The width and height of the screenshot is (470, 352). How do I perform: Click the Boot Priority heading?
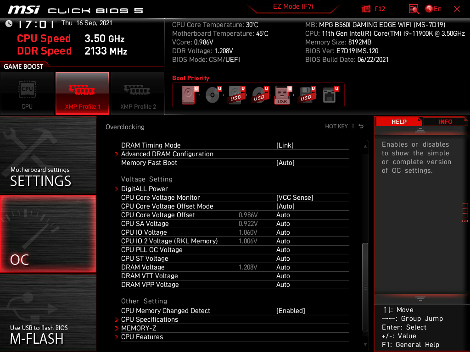pos(190,78)
